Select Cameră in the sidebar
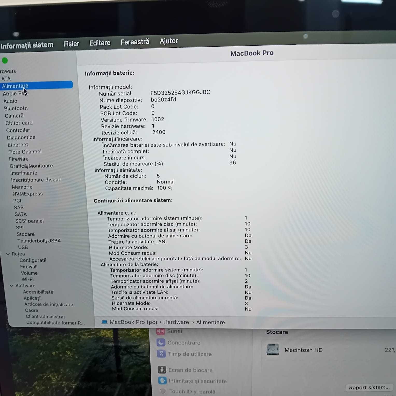Image resolution: width=396 pixels, height=396 pixels. click(14, 116)
